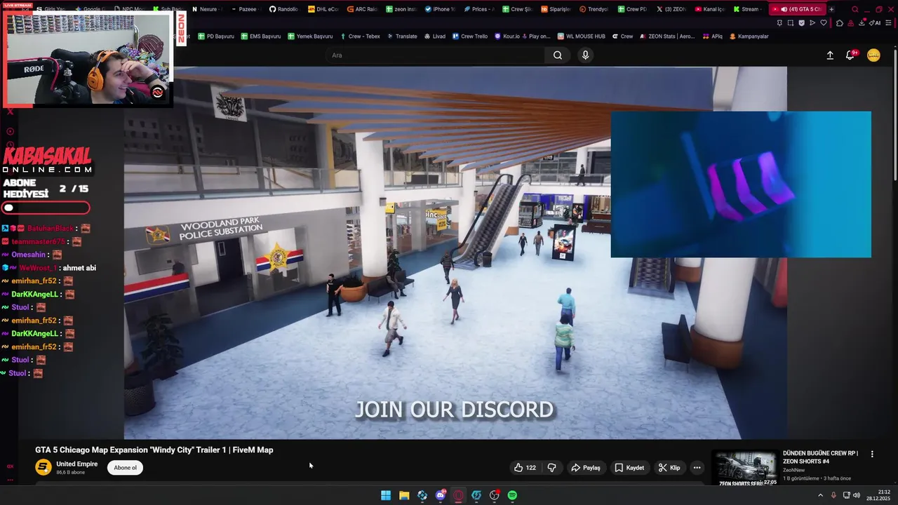Switch to the Stream tab
Viewport: 898px width, 505px height.
(746, 9)
